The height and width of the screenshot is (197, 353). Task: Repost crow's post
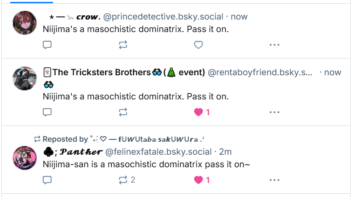click(123, 45)
